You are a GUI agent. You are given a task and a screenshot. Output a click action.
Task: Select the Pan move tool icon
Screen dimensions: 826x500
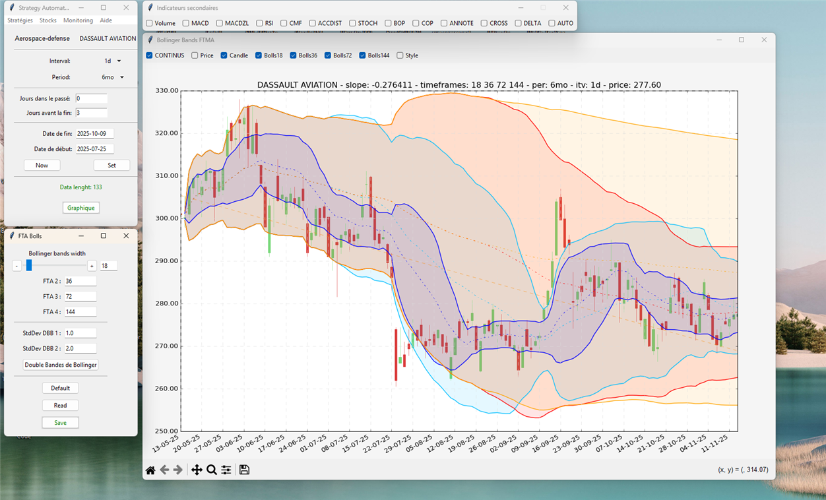(197, 470)
